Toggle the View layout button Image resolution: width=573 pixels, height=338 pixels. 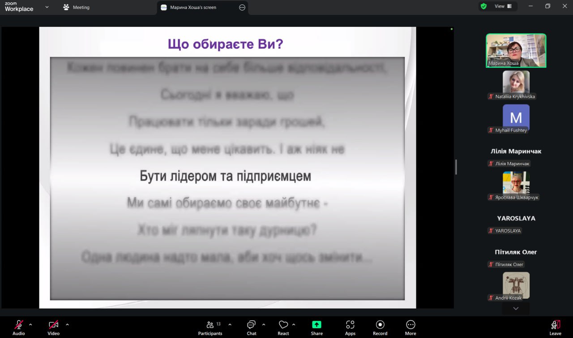[503, 6]
